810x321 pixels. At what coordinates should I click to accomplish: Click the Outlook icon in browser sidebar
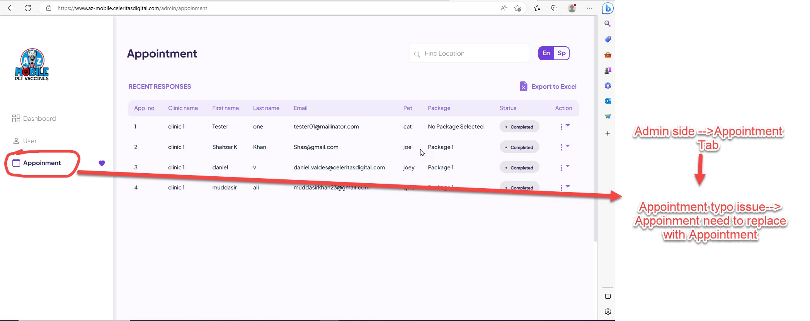click(x=607, y=101)
